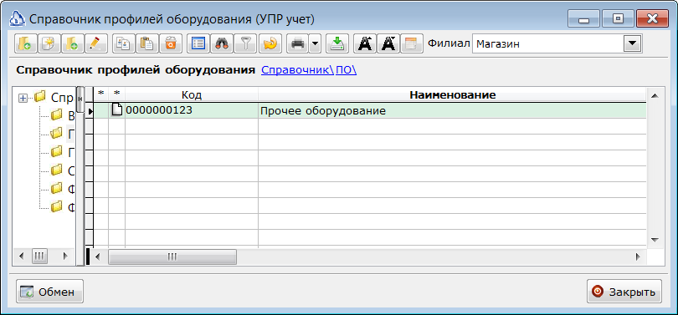678x315 pixels.
Task: Refresh the list using the orange arrow icon
Action: coord(270,43)
